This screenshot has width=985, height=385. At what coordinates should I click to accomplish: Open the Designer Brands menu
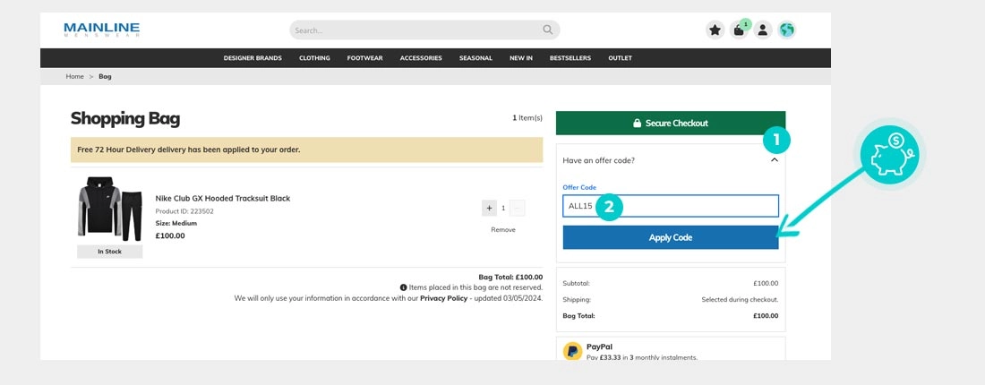tap(253, 58)
